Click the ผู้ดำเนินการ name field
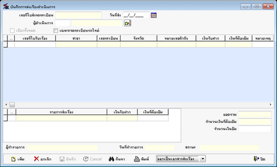 tap(97, 23)
